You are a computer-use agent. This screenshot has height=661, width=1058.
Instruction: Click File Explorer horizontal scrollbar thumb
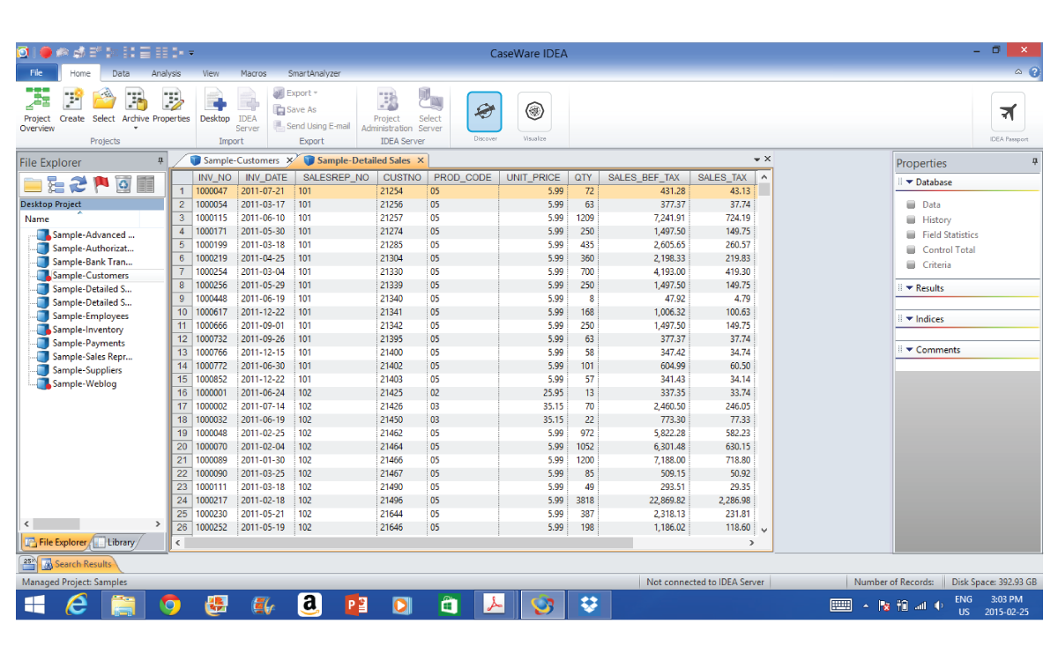pos(56,524)
